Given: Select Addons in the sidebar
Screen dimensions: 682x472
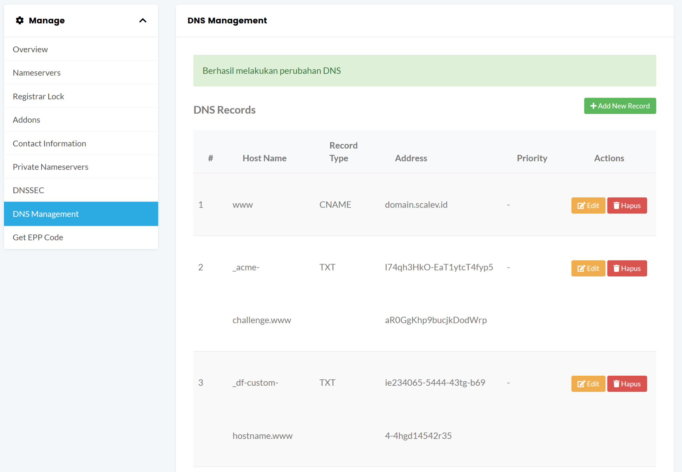Looking at the screenshot, I should click(81, 120).
